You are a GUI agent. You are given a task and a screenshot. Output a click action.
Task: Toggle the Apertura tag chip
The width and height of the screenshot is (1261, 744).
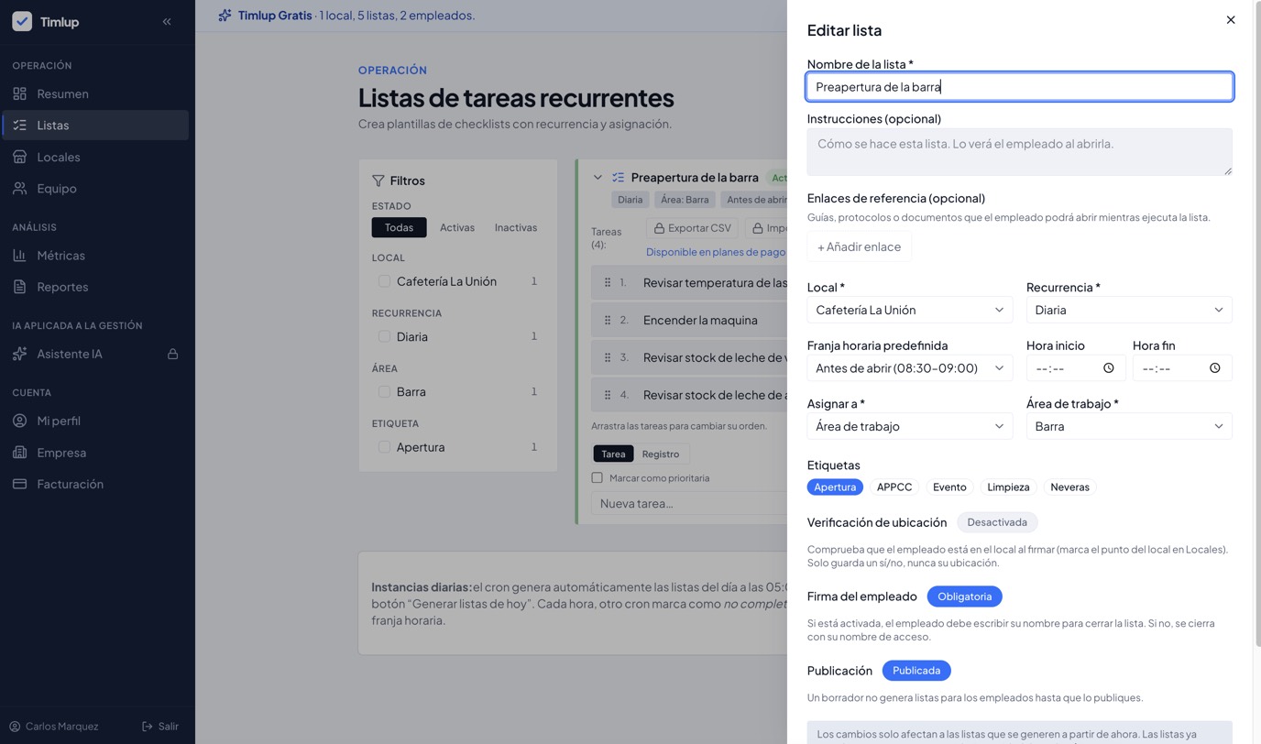[x=835, y=487]
